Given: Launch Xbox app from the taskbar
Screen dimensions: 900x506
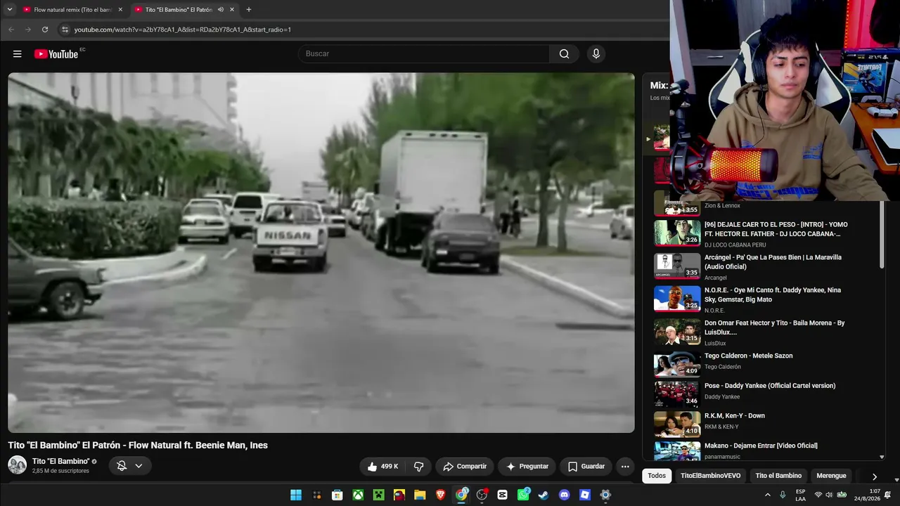Looking at the screenshot, I should (358, 495).
